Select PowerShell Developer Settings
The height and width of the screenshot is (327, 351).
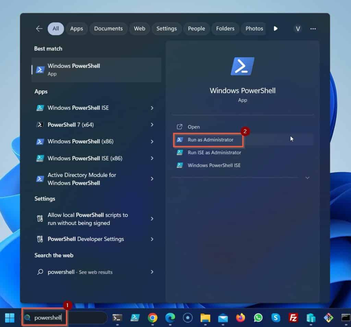tap(85, 239)
